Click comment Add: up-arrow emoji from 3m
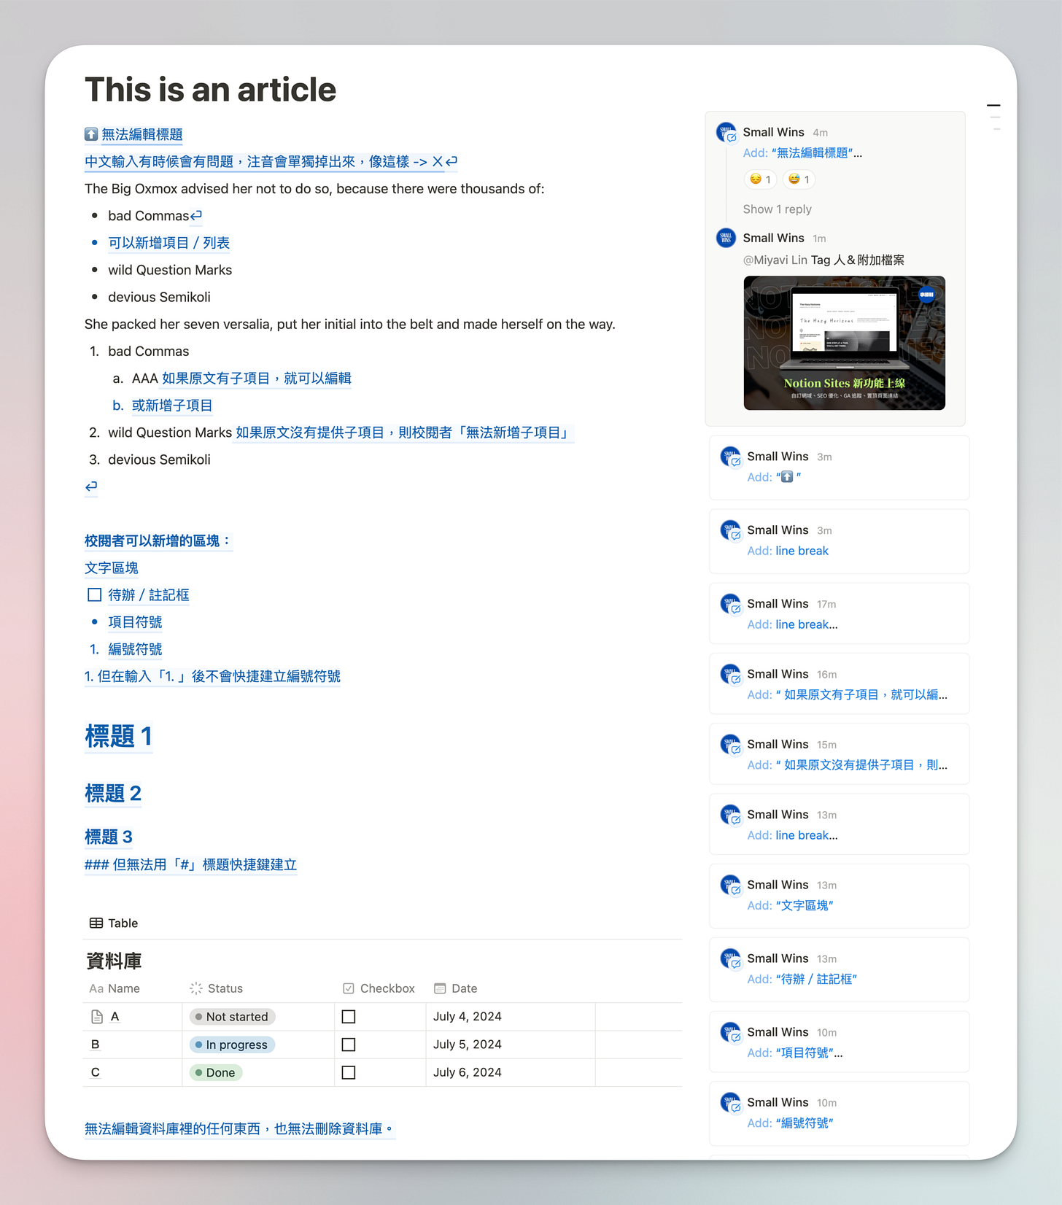This screenshot has width=1062, height=1205. (839, 468)
